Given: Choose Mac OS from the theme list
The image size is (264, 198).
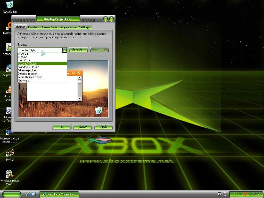Looking at the screenshot, I should [x=42, y=54].
